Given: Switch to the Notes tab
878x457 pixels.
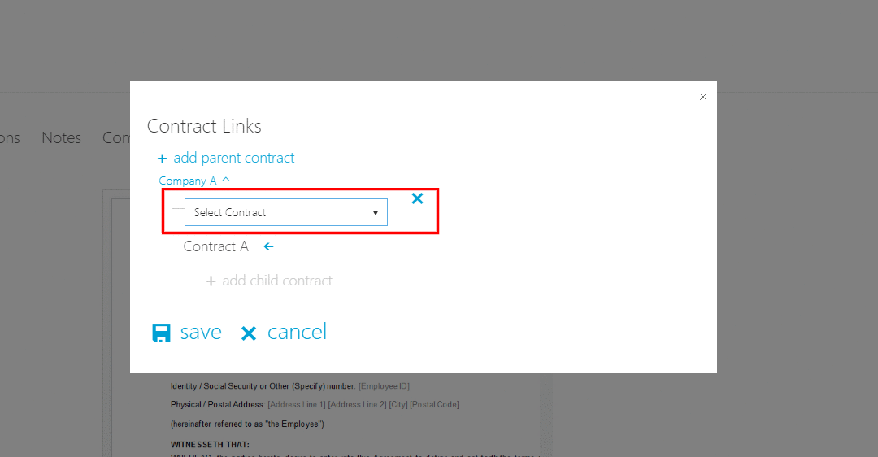Looking at the screenshot, I should [x=62, y=137].
